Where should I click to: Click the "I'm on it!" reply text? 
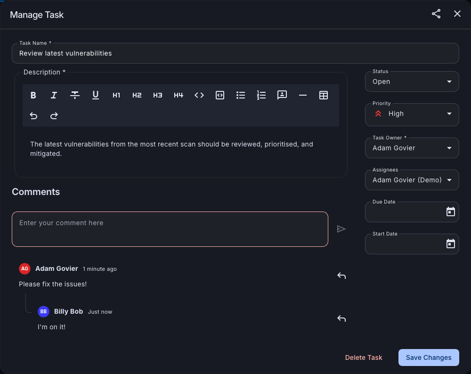(51, 327)
